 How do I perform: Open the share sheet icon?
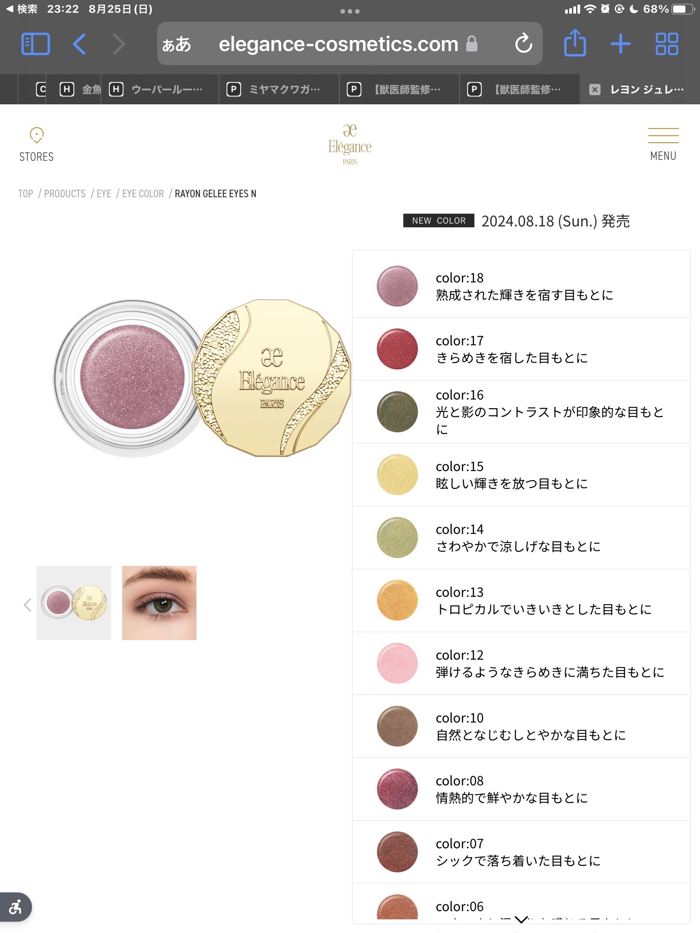pyautogui.click(x=575, y=43)
